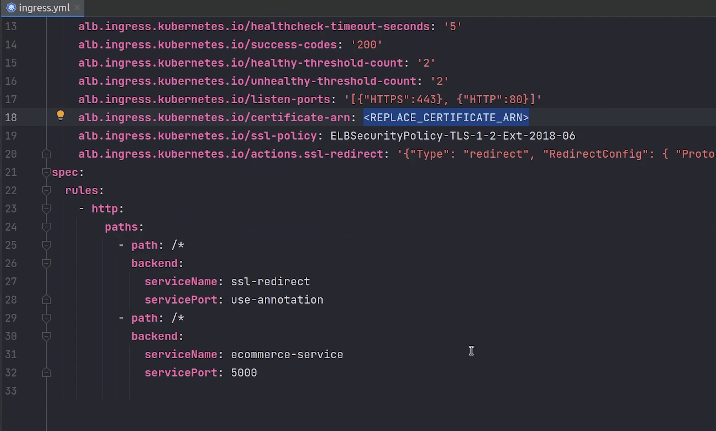Click the yellow intention lightbulb on line 18
The width and height of the screenshot is (716, 431).
61,115
